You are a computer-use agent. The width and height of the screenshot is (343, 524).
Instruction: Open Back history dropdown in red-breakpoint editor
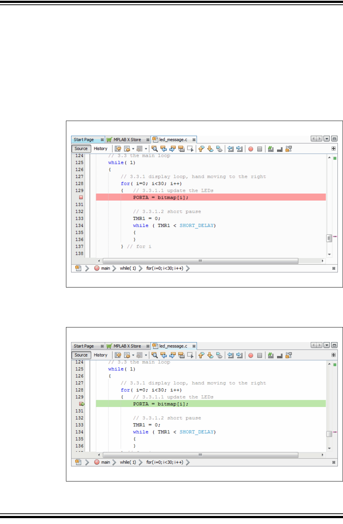(133, 149)
